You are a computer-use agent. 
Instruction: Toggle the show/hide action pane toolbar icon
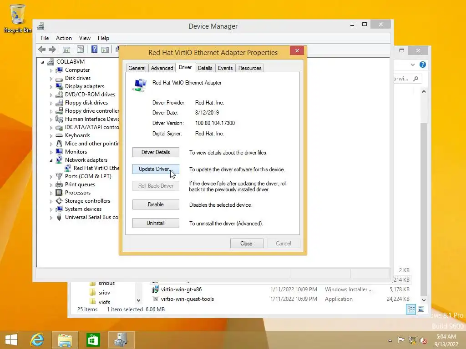[x=105, y=50]
